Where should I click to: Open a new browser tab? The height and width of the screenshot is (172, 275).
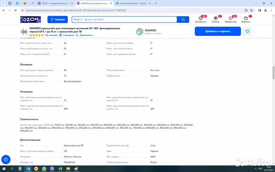click(155, 3)
